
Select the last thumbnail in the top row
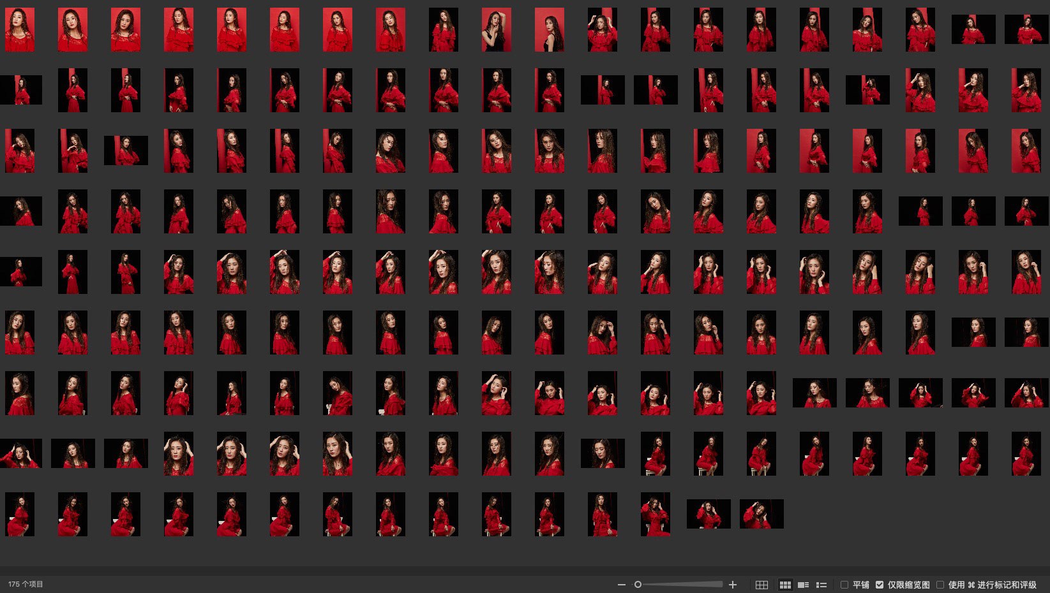(x=1026, y=29)
